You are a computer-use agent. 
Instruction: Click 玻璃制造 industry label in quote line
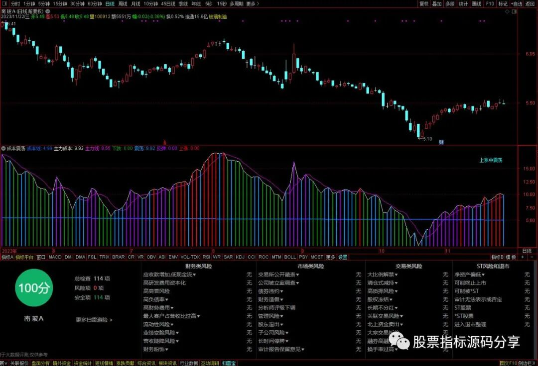click(x=218, y=16)
